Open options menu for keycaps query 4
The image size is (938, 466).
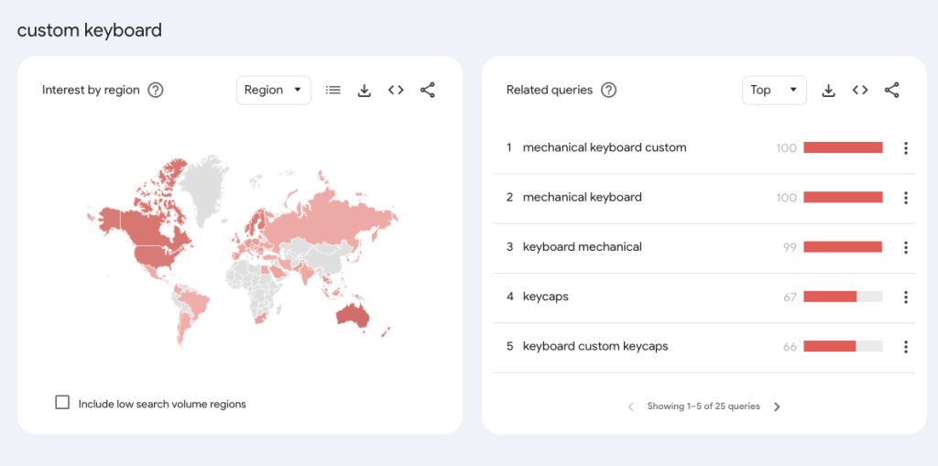(x=906, y=297)
